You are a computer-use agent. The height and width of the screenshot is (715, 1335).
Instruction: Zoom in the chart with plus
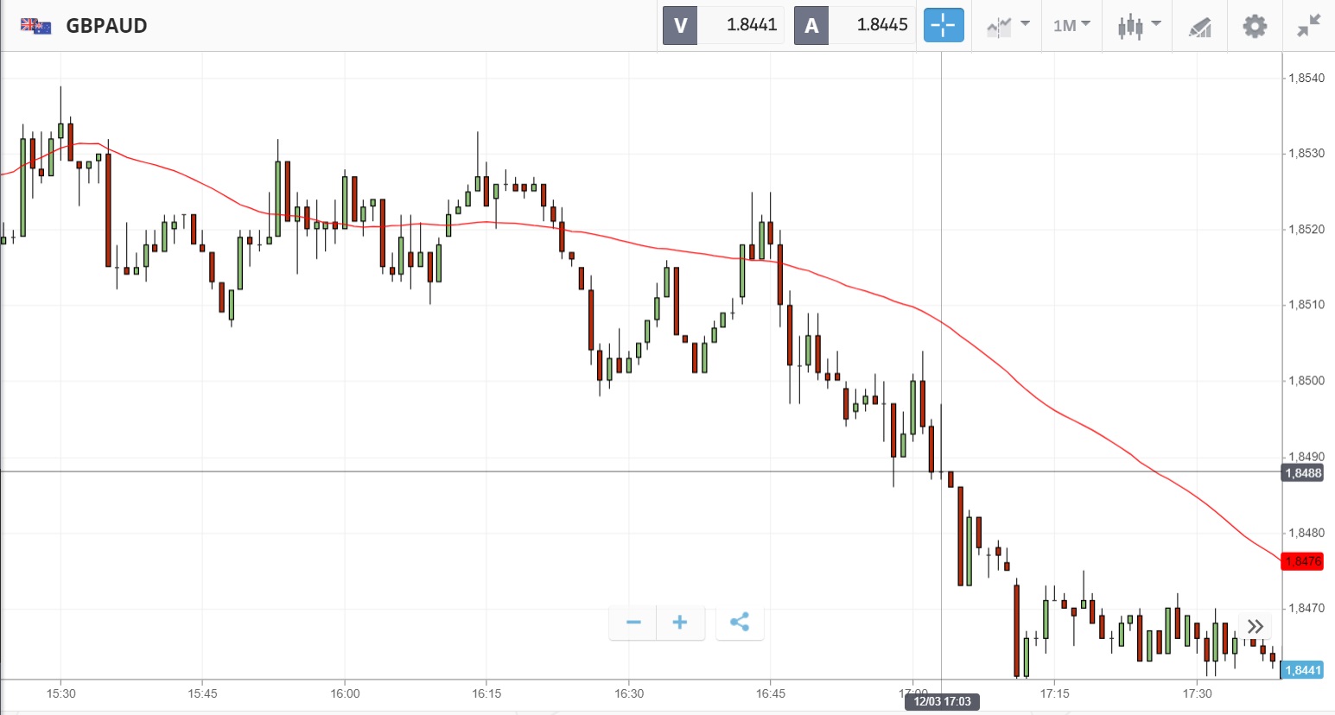point(680,623)
